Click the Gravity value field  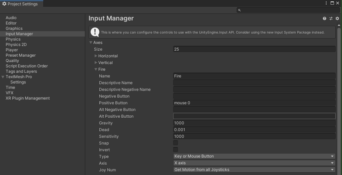[x=254, y=123]
